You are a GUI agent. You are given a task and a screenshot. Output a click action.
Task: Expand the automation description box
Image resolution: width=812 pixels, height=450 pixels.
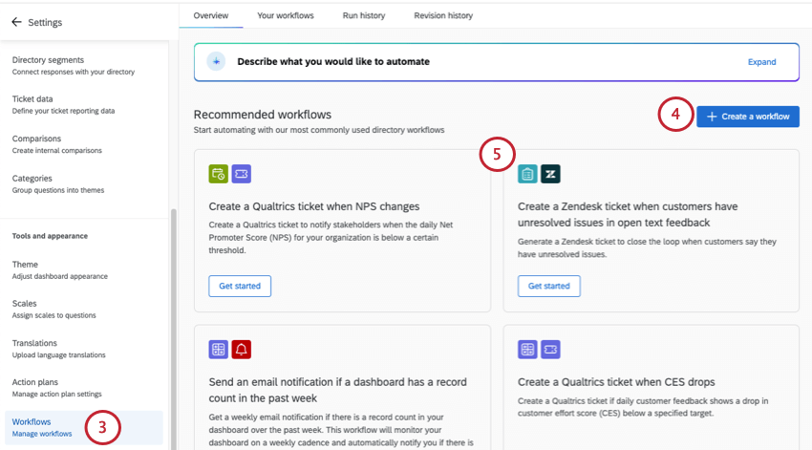pyautogui.click(x=761, y=61)
